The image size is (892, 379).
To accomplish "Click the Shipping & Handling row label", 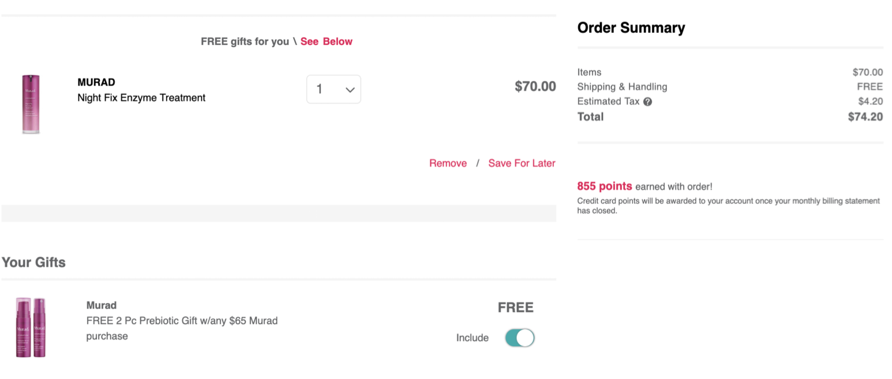I will click(x=622, y=87).
